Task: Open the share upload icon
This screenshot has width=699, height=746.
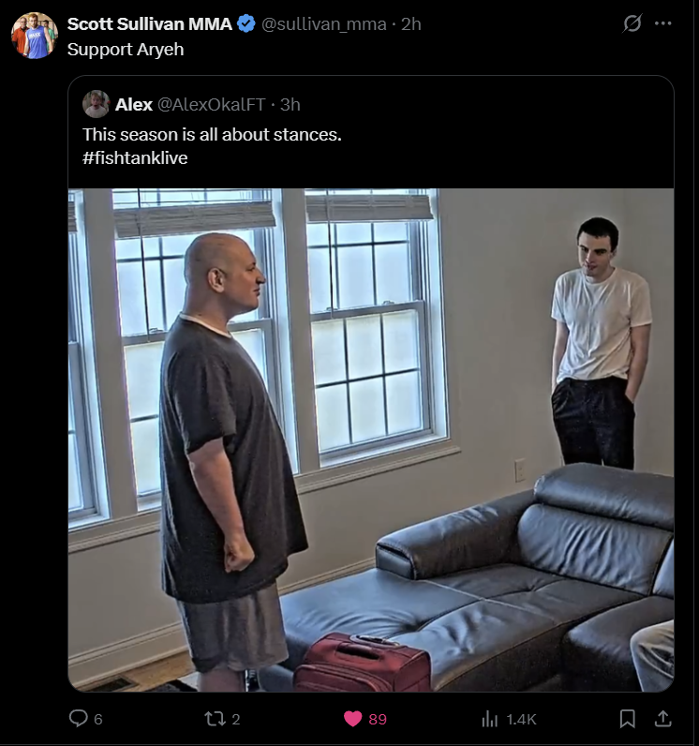Action: [662, 719]
